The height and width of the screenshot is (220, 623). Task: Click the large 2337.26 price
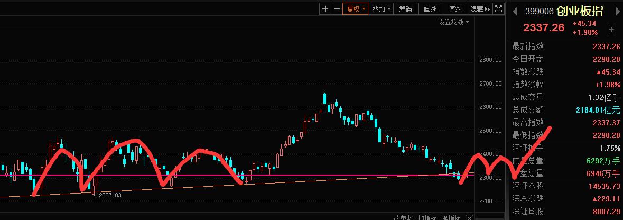click(544, 27)
